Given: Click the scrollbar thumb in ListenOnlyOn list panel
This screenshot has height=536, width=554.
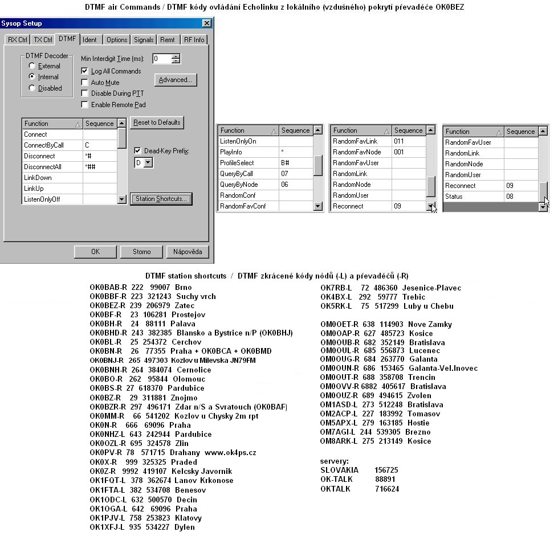Looking at the screenshot, I should [x=317, y=165].
